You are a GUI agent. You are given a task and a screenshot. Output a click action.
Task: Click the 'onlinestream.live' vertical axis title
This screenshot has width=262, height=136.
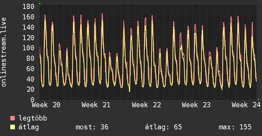click(4, 52)
